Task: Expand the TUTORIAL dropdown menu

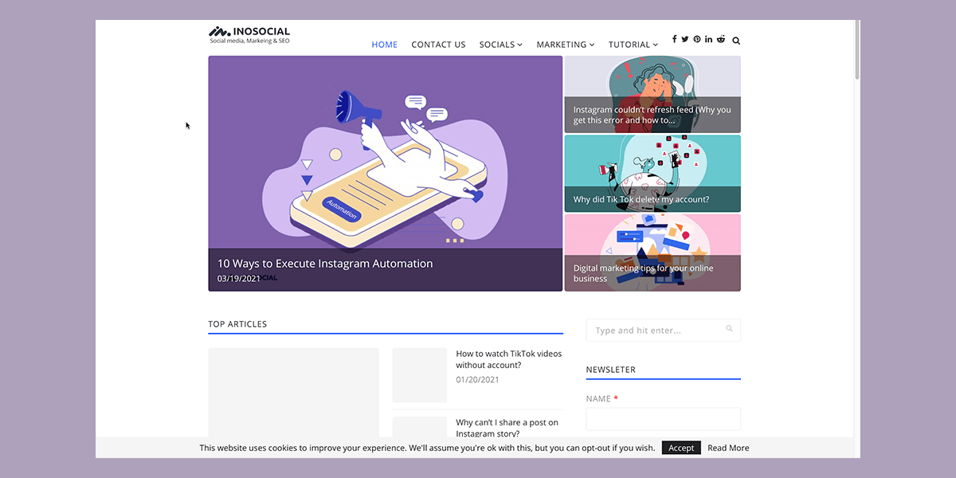Action: [633, 45]
